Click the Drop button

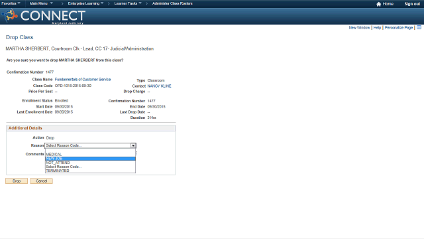17,181
